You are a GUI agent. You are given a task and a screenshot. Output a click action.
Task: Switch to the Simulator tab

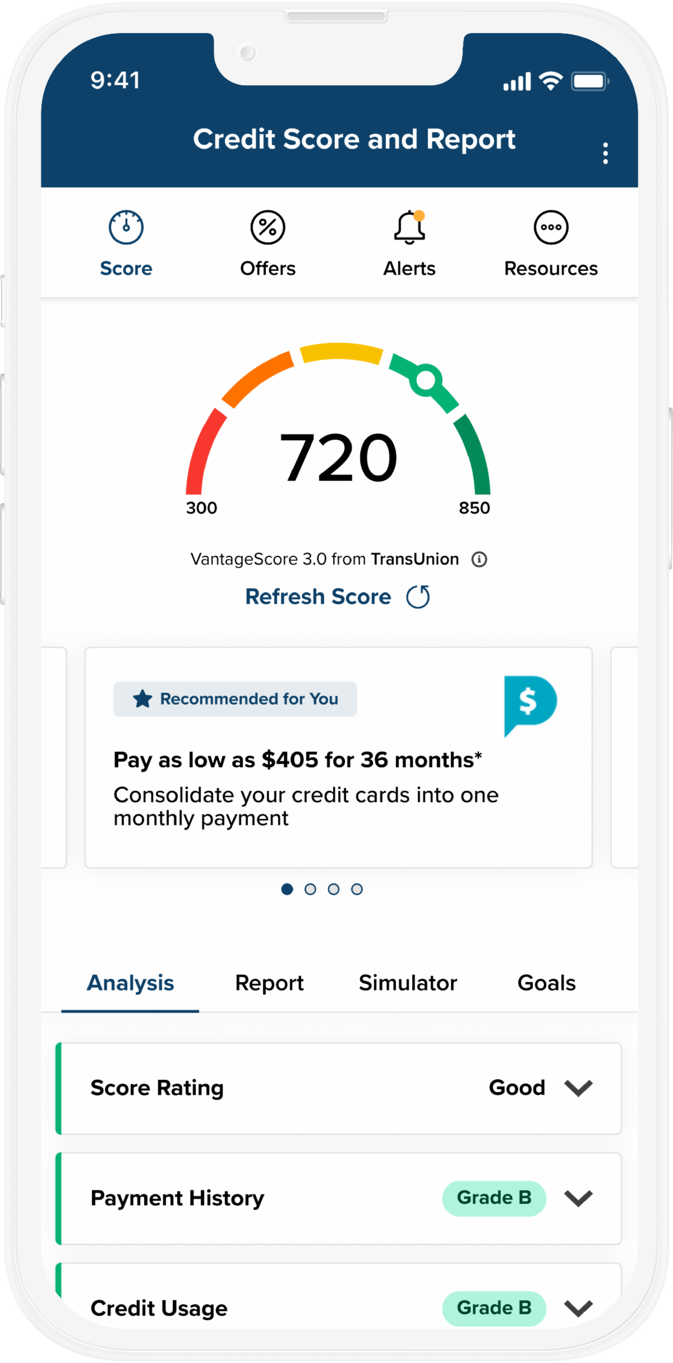pos(408,983)
